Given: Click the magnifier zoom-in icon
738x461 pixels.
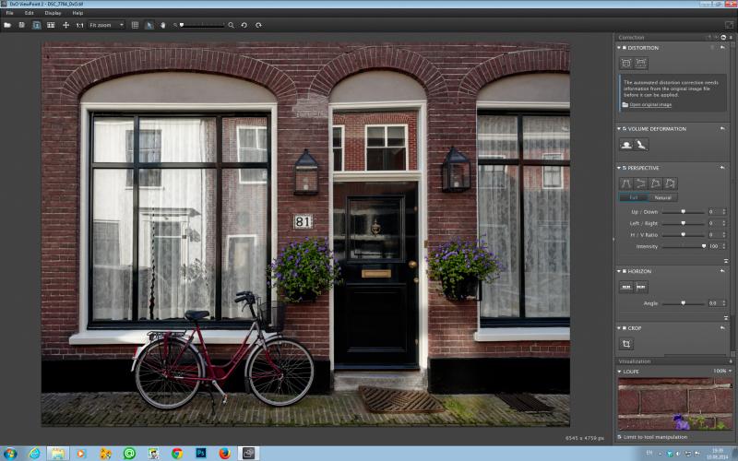Looking at the screenshot, I should click(232, 25).
